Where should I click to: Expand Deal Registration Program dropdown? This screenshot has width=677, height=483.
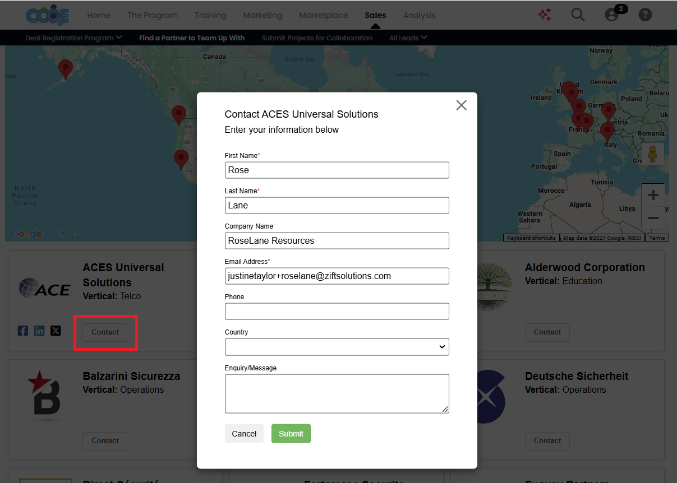coord(73,38)
